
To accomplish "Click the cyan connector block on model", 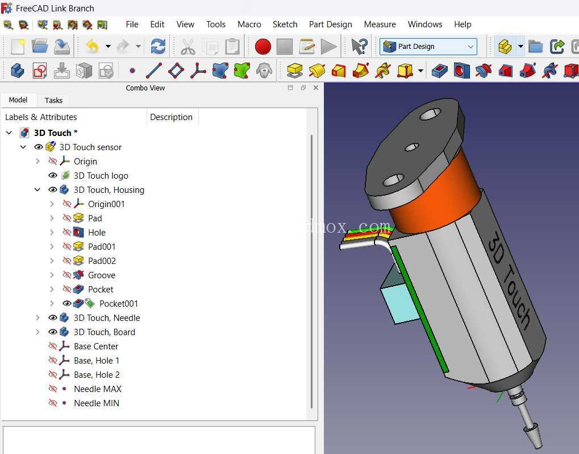I will (401, 303).
